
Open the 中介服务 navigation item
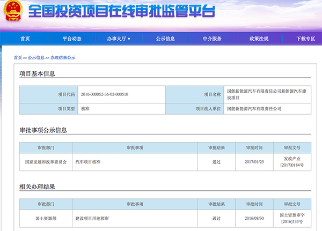coord(212,39)
